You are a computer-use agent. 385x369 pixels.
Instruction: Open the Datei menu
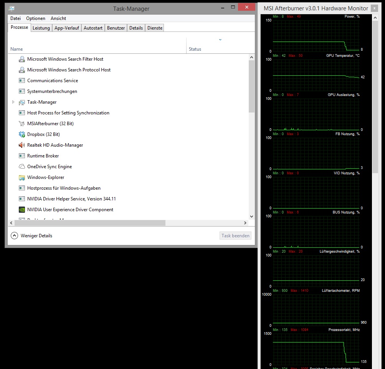pos(15,18)
